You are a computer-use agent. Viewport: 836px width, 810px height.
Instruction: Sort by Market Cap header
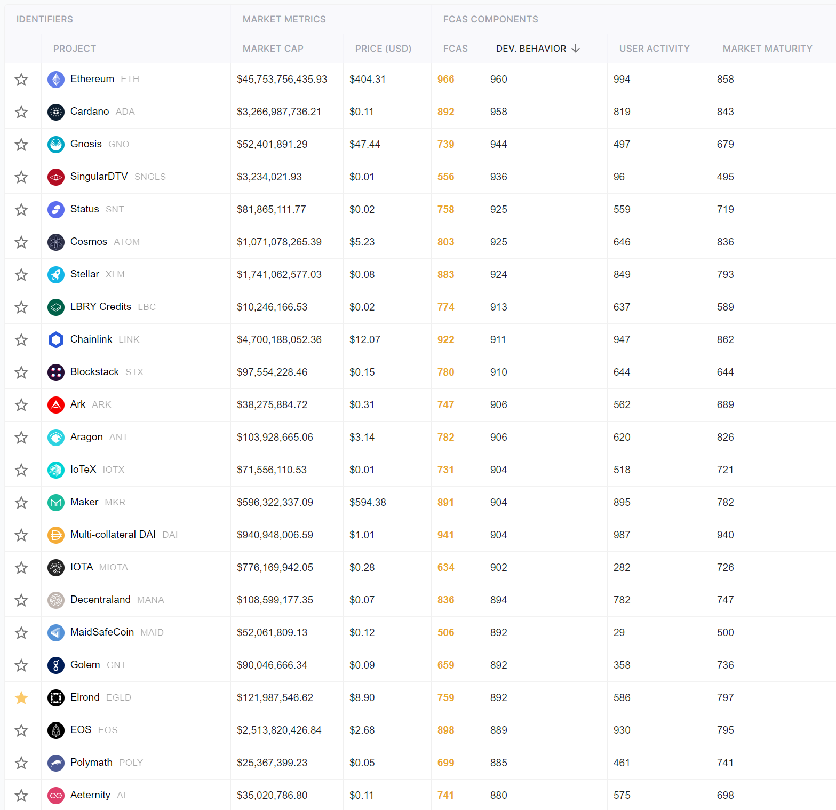273,49
